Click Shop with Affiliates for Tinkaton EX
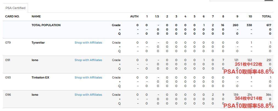Screen dimensions: 278x111 coord(88,77)
